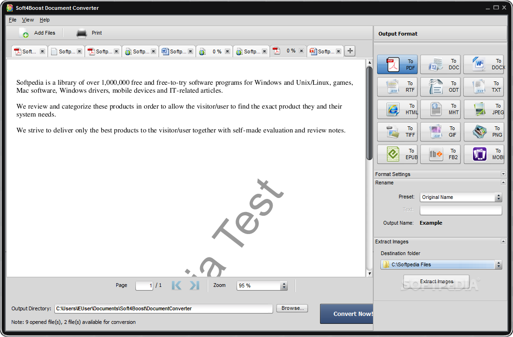
Task: Add a new tab with the plus button
Action: click(350, 51)
